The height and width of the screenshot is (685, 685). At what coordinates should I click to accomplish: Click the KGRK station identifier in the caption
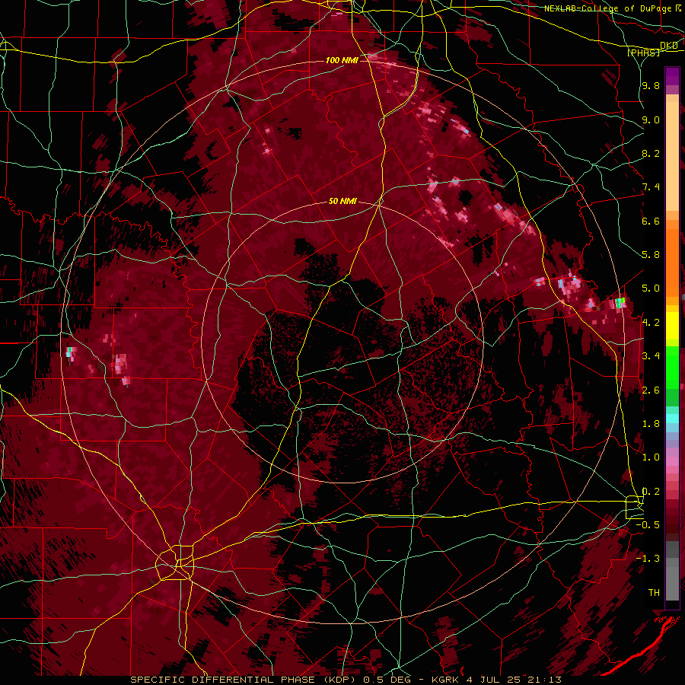[x=444, y=680]
